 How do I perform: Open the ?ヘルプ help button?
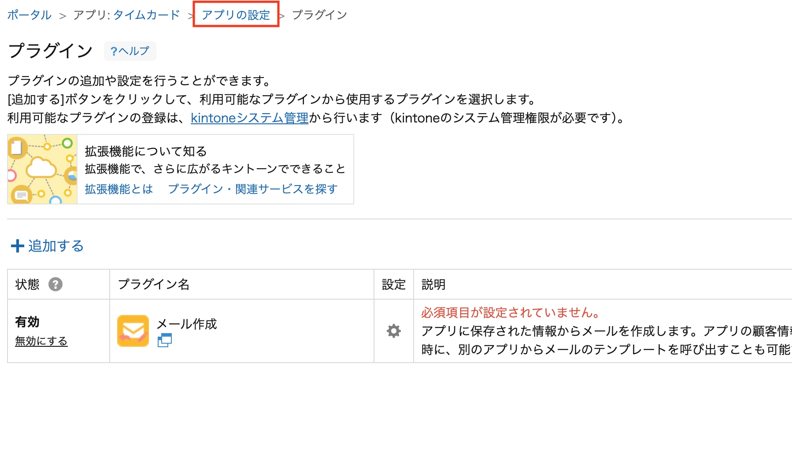[x=130, y=51]
